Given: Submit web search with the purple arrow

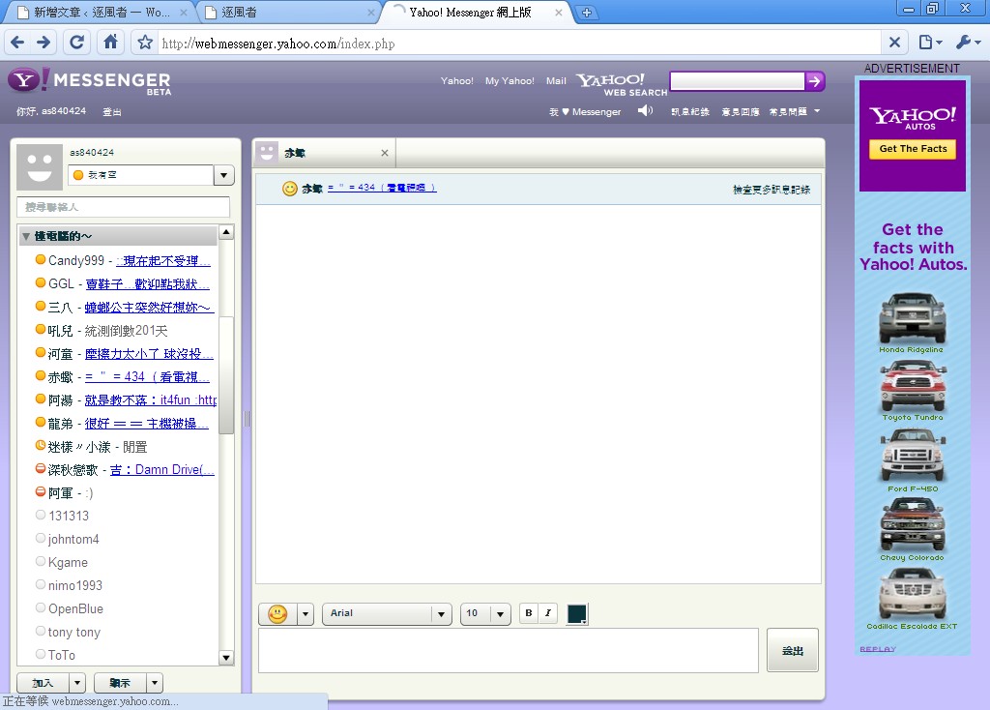Looking at the screenshot, I should [814, 81].
